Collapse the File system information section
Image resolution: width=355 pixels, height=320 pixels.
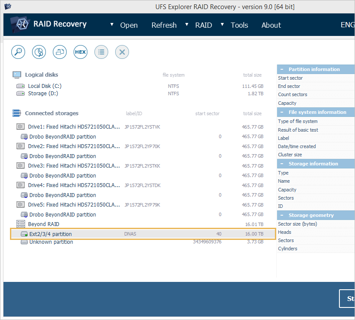(x=282, y=112)
